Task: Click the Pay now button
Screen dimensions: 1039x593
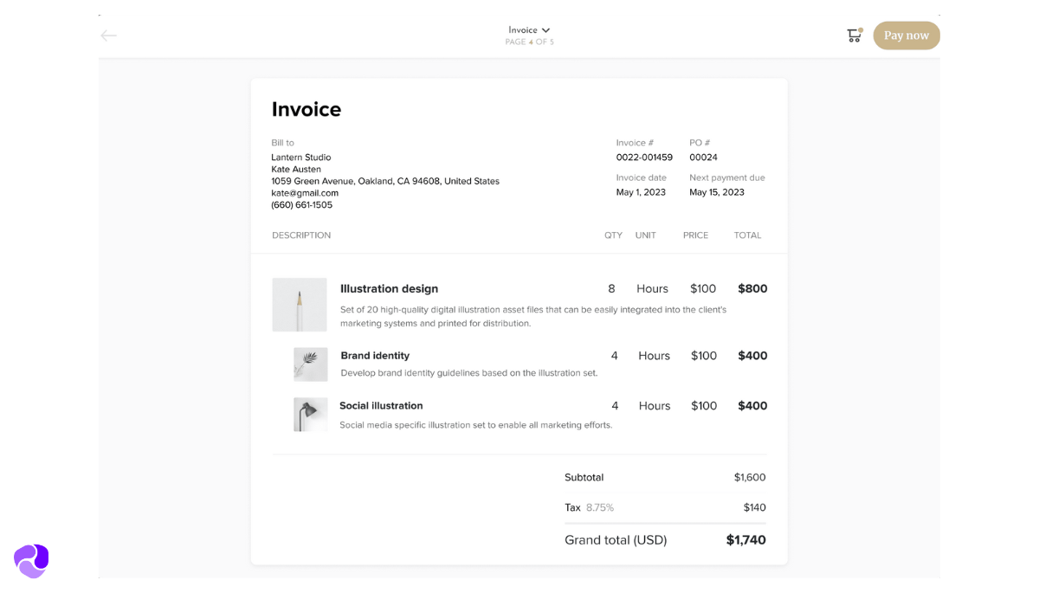Action: [906, 35]
